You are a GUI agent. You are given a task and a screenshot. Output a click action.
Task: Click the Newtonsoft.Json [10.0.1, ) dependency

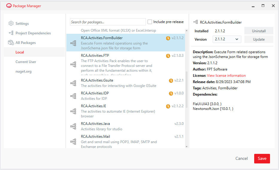(213, 109)
